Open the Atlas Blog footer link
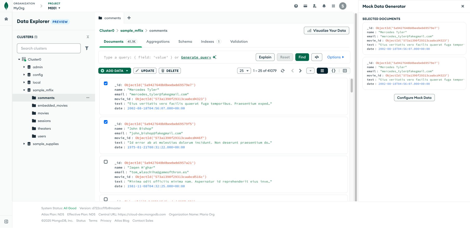470x228 pixels. (122, 221)
